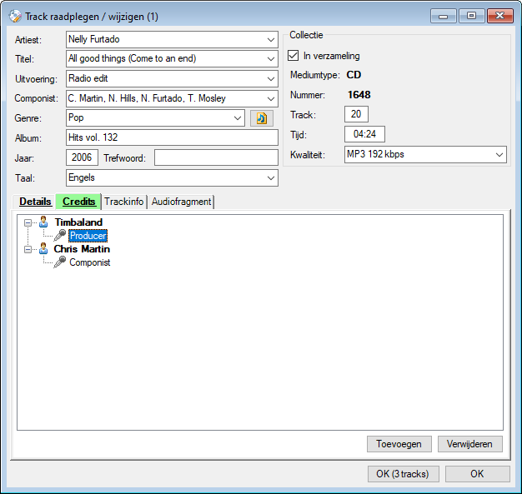
Task: Confirm with the plain OK button
Action: click(x=478, y=474)
